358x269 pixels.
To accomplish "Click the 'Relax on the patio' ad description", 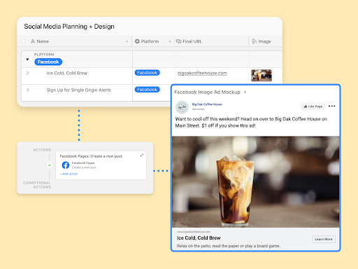I will 229,246.
